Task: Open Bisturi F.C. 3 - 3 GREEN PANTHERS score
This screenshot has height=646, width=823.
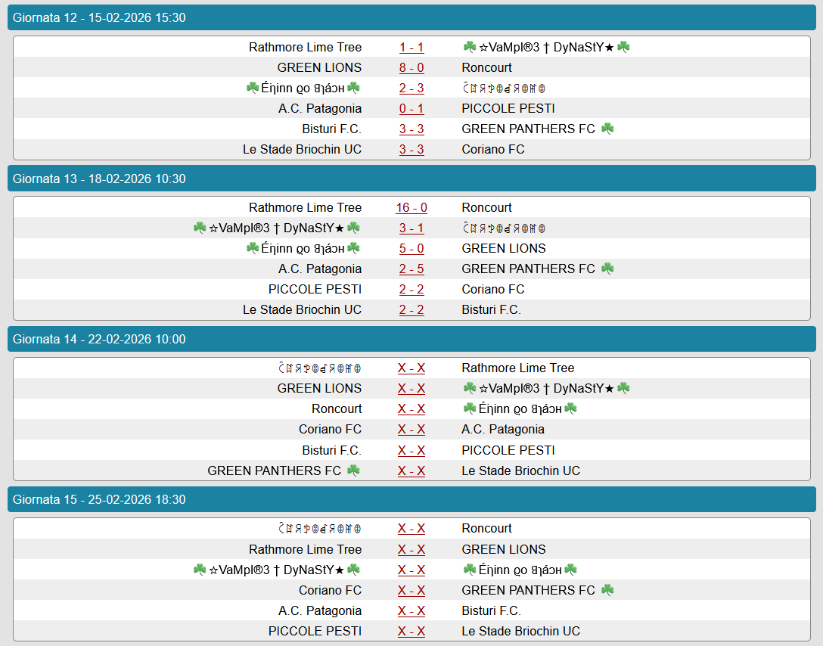Action: click(411, 129)
